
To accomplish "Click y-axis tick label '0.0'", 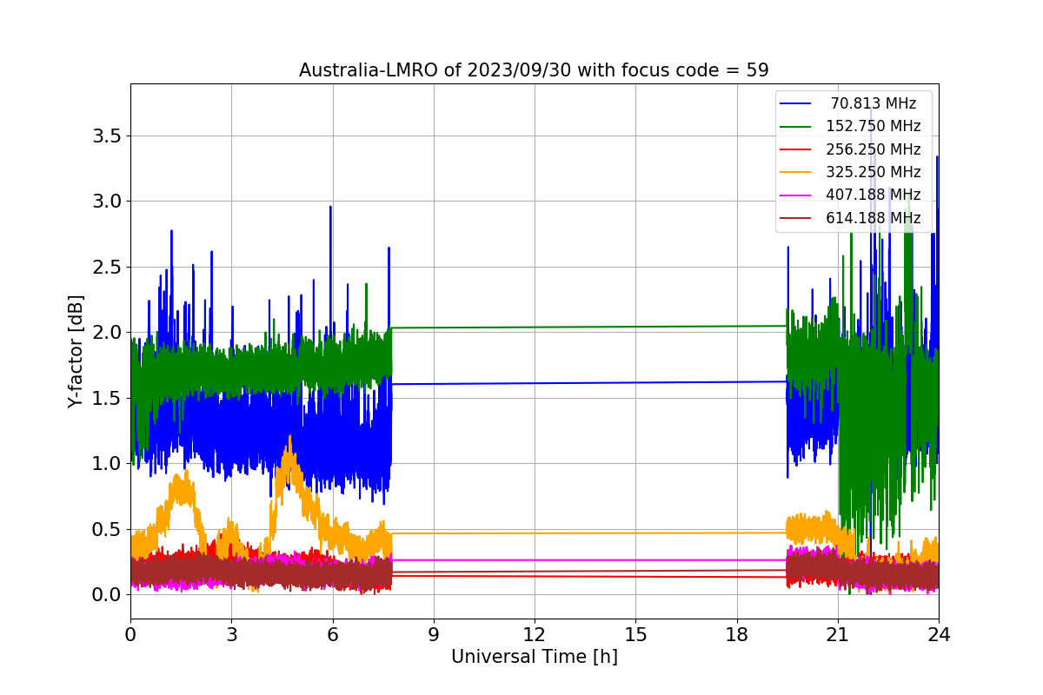I will coord(106,595).
